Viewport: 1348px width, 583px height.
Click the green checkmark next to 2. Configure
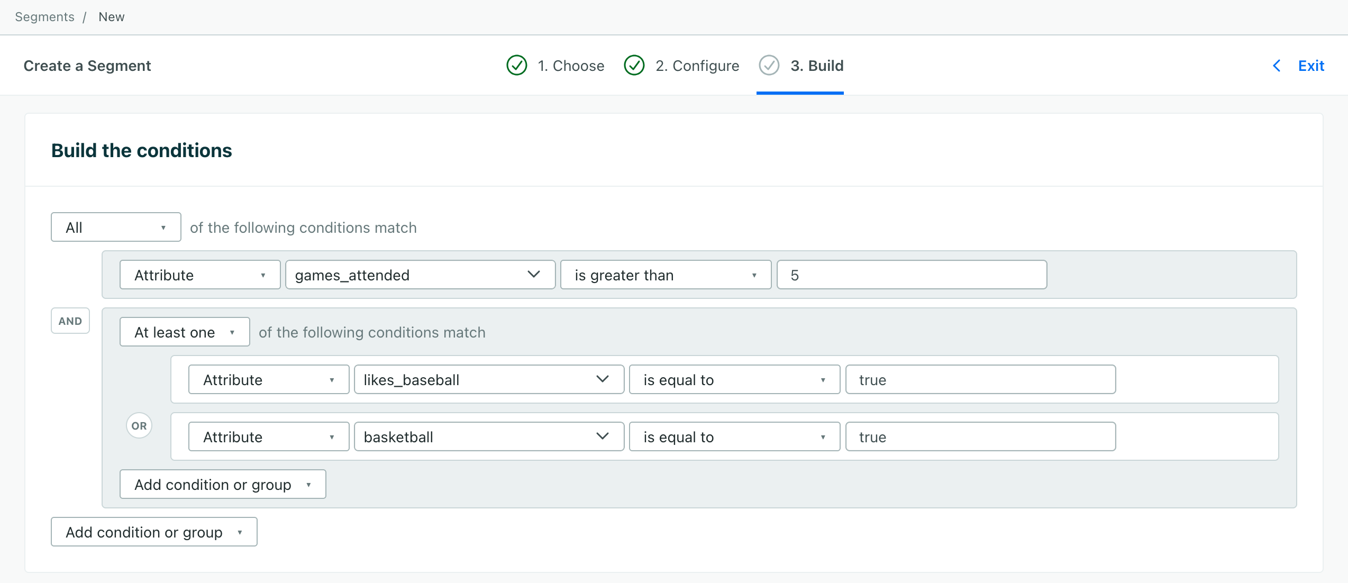[634, 66]
